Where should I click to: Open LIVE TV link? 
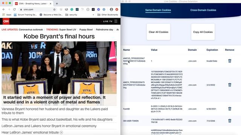(x=108, y=21)
